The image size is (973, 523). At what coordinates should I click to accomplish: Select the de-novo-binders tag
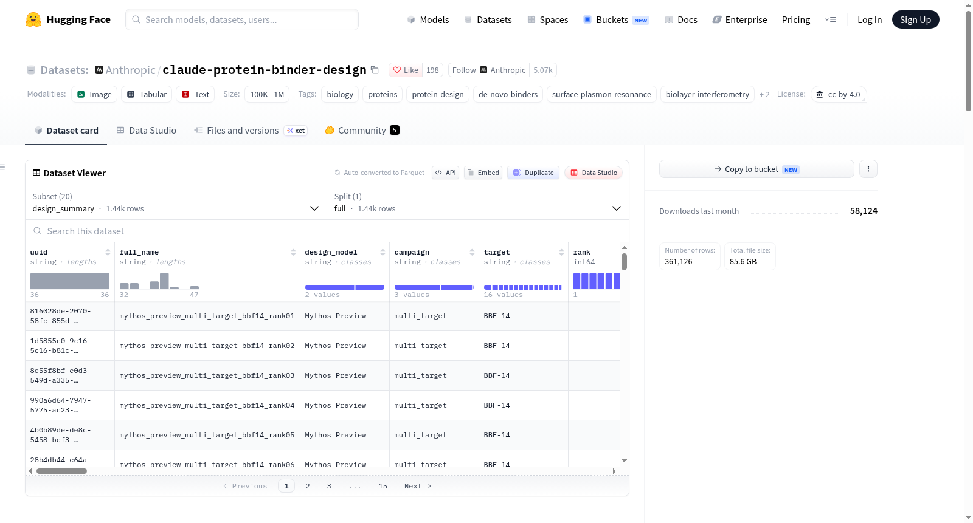(508, 94)
